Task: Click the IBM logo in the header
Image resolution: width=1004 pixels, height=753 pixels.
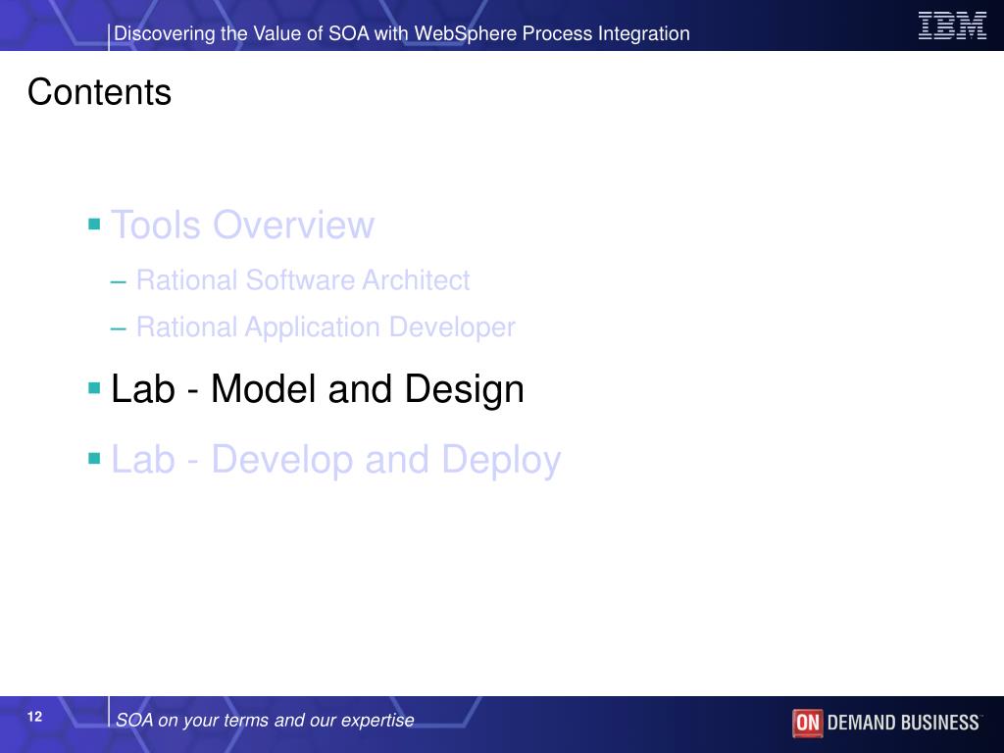Action: click(x=952, y=25)
